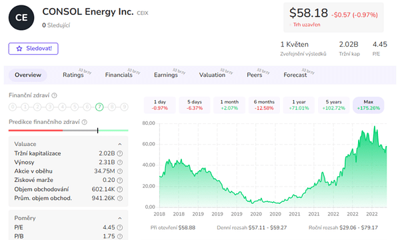Viewport: 400px width, 240px height.
Task: Select the 6 months chart range
Action: [x=264, y=105]
